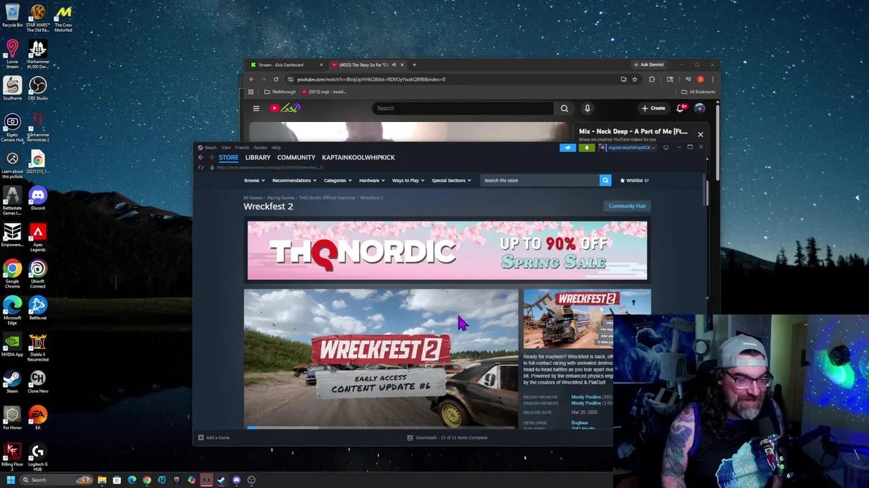Open KAPTAINKOOLWHIPKICK profile tab

pyautogui.click(x=358, y=157)
